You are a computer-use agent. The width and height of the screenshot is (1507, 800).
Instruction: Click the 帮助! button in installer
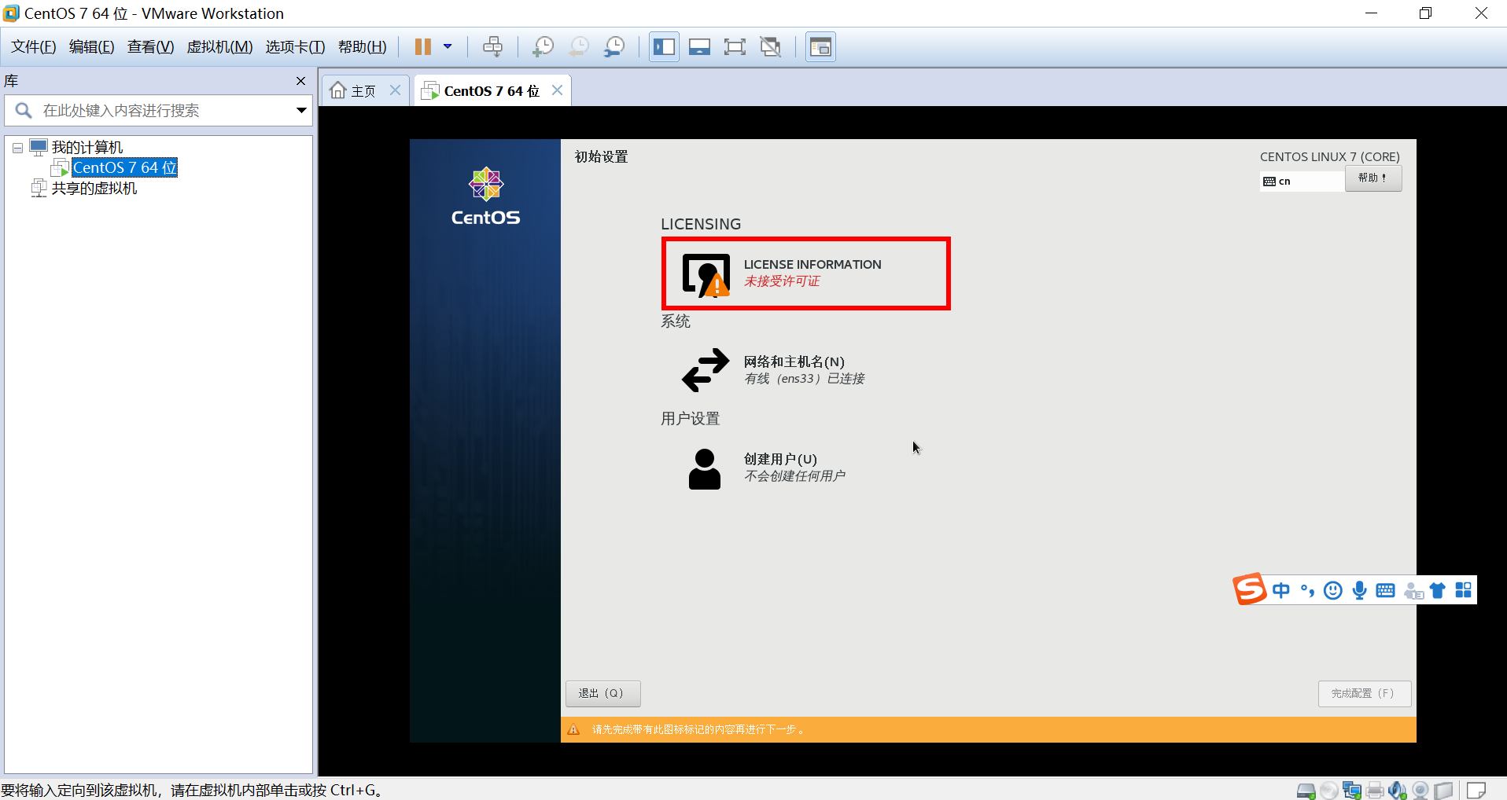coord(1373,178)
